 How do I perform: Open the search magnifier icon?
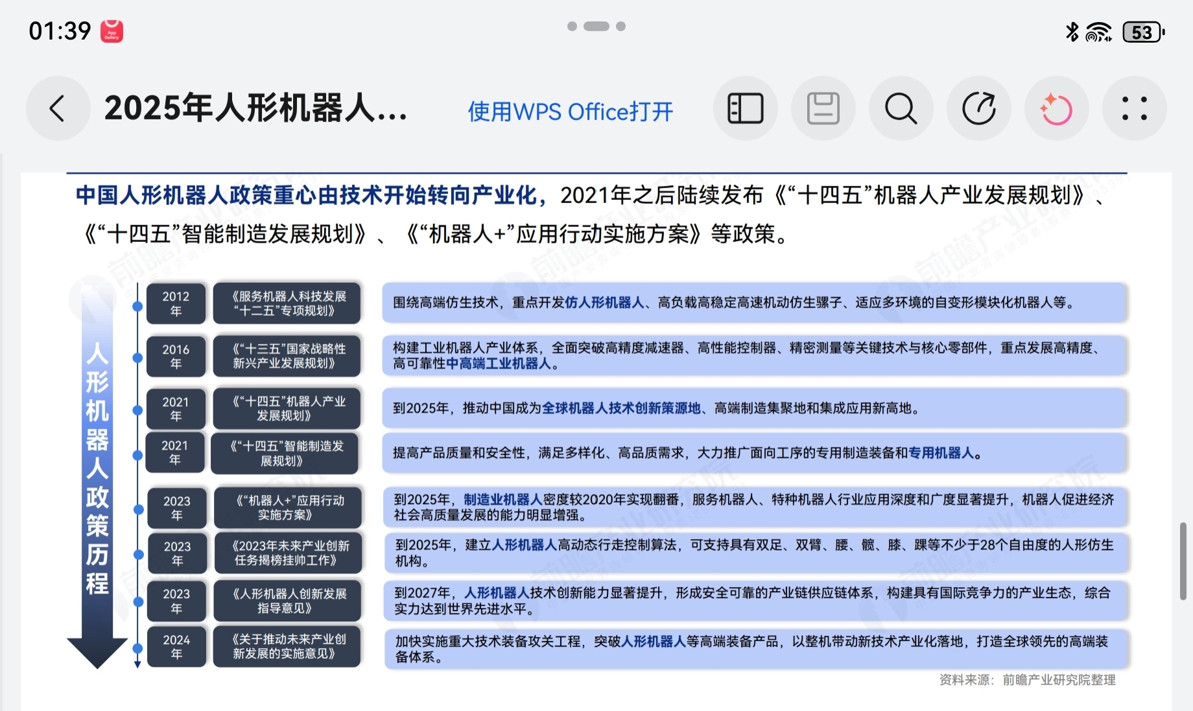pyautogui.click(x=901, y=108)
